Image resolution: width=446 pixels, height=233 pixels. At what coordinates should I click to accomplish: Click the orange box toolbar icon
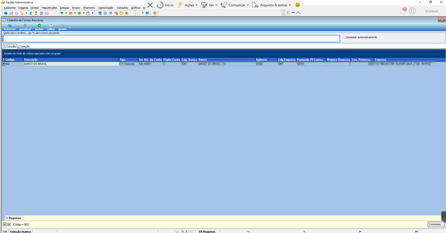[70, 13]
